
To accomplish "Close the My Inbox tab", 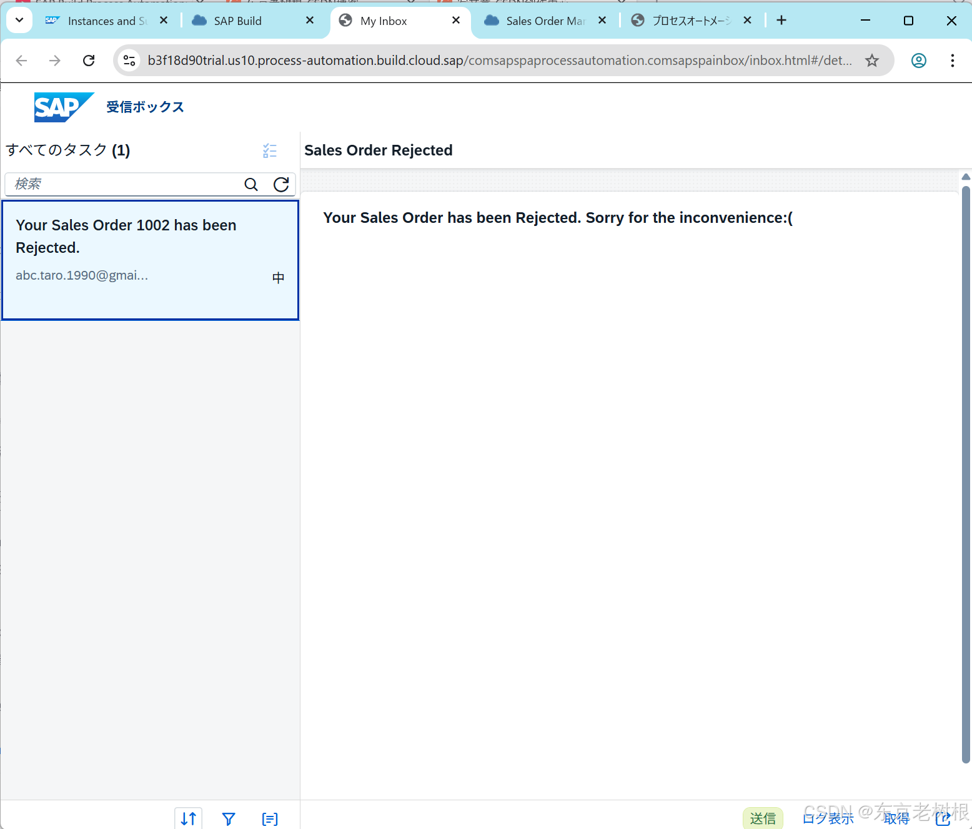I will pyautogui.click(x=456, y=21).
